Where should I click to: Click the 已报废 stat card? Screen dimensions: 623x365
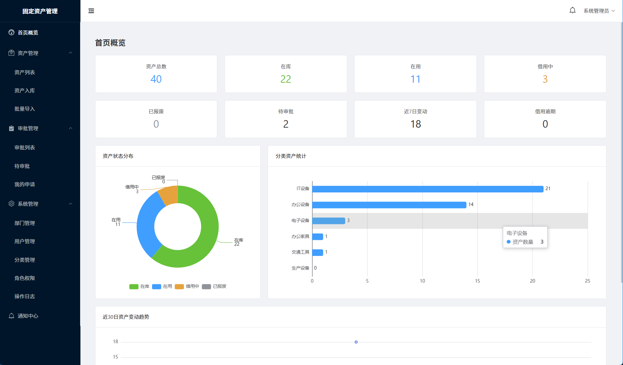[156, 119]
